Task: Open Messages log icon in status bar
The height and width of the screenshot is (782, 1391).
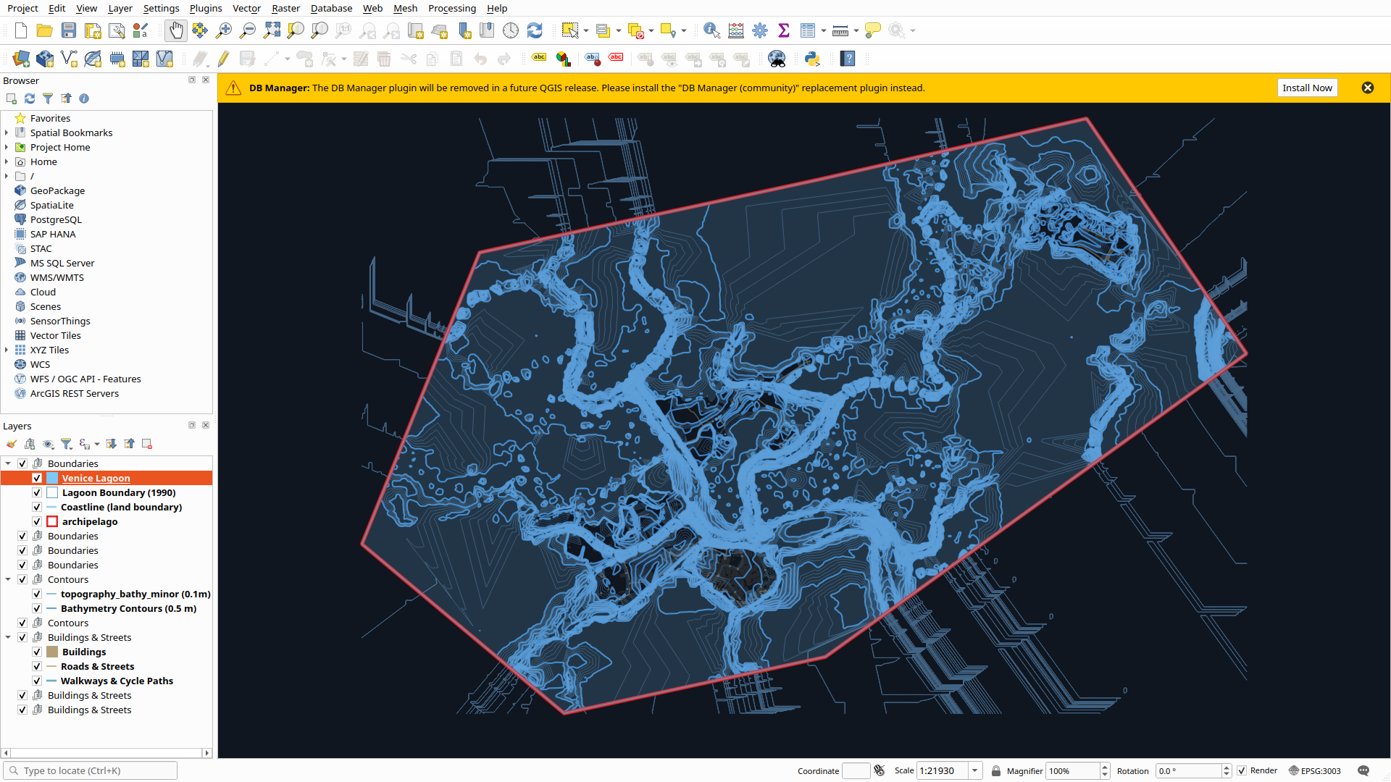Action: pos(1363,771)
